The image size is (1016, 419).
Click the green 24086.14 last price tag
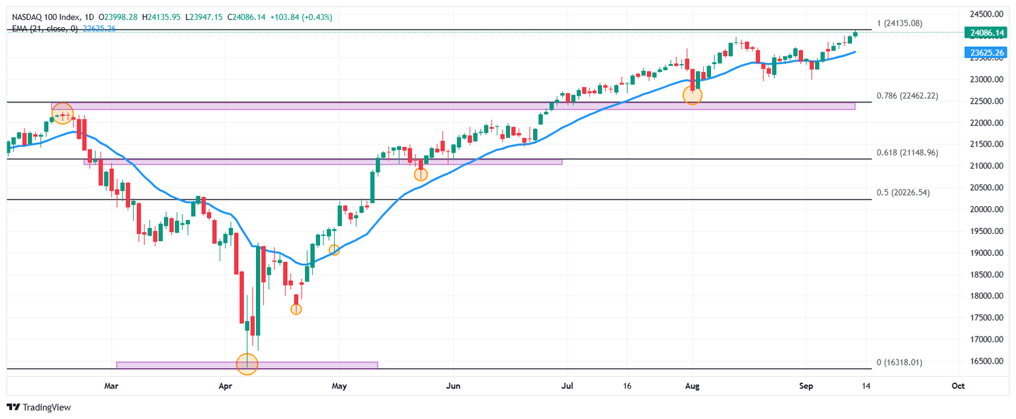(x=986, y=32)
